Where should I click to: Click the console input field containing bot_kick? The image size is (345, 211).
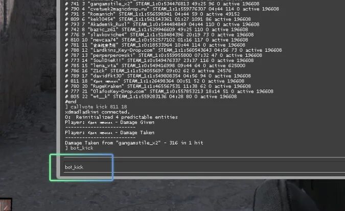pyautogui.click(x=202, y=167)
